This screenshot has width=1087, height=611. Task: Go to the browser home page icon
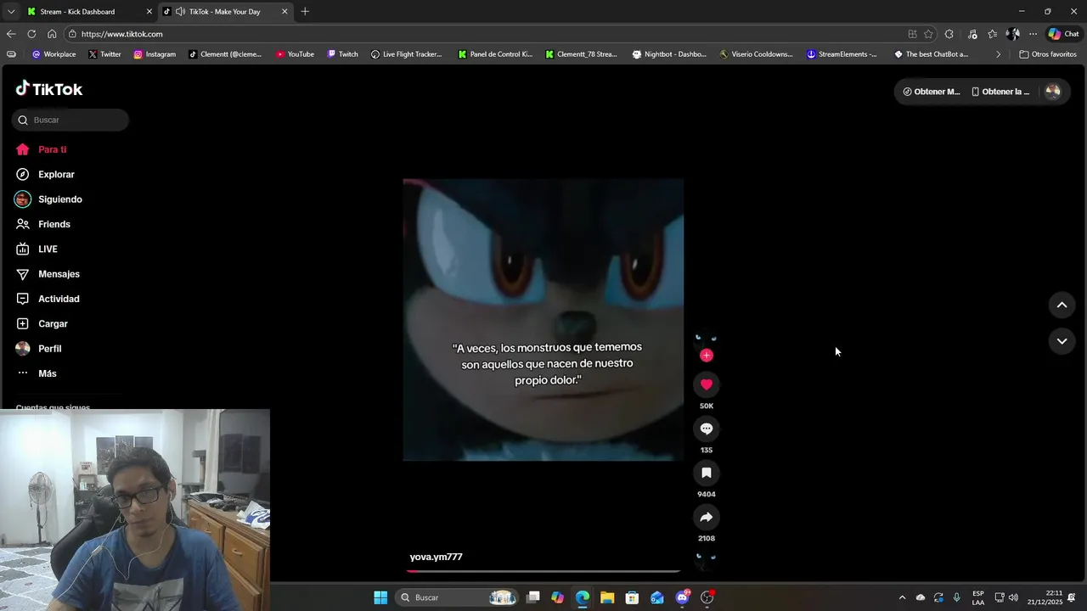52,34
